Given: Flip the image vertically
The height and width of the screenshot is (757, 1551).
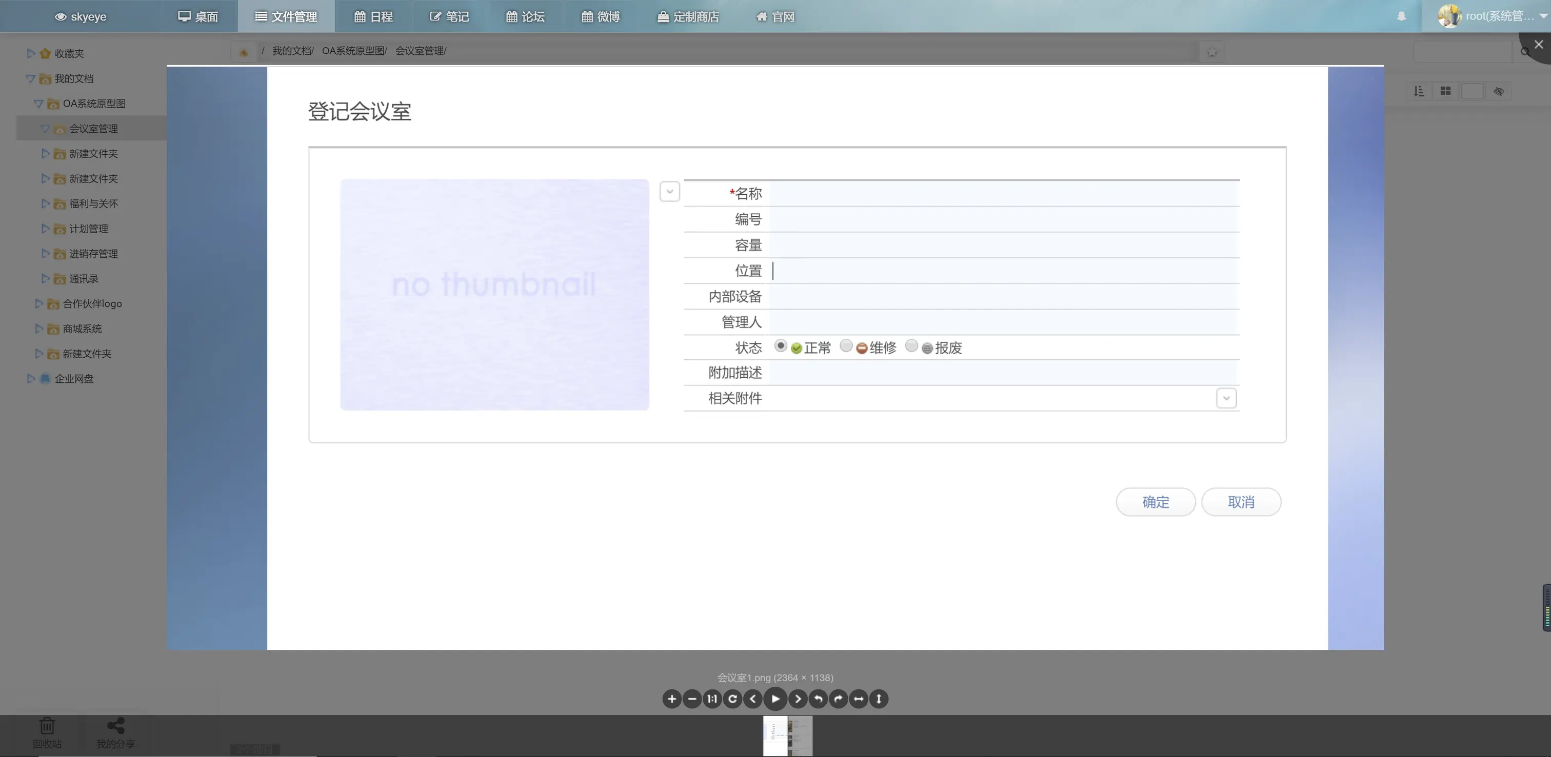Looking at the screenshot, I should 879,699.
